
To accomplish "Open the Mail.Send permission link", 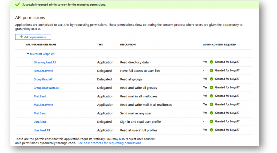I will (40, 113).
